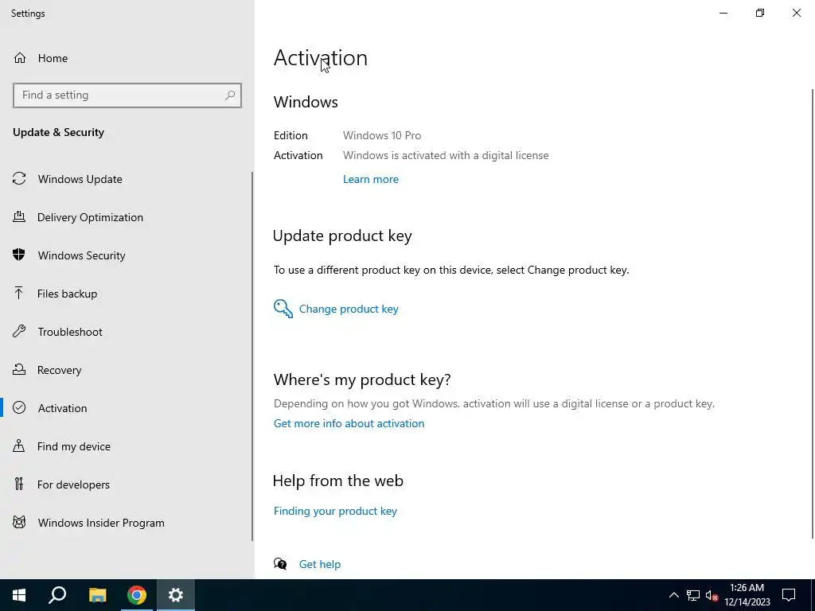Restore down the Settings window
Image resolution: width=815 pixels, height=611 pixels.
coord(760,13)
